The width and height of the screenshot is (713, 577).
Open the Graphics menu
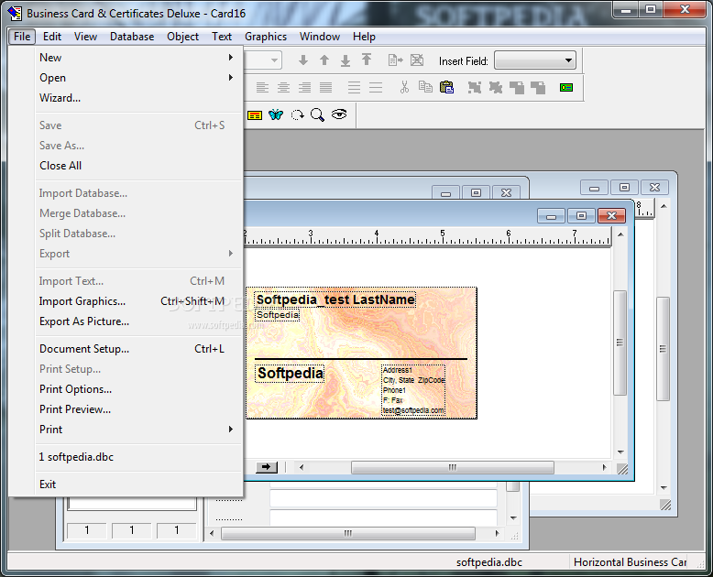266,37
